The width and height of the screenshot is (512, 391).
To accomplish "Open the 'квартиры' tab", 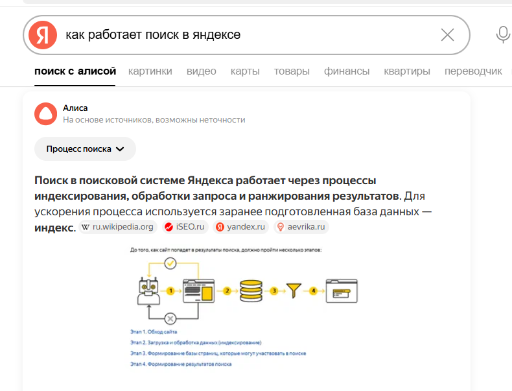I will [x=407, y=71].
